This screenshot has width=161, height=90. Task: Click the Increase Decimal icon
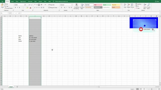coord(69,7)
